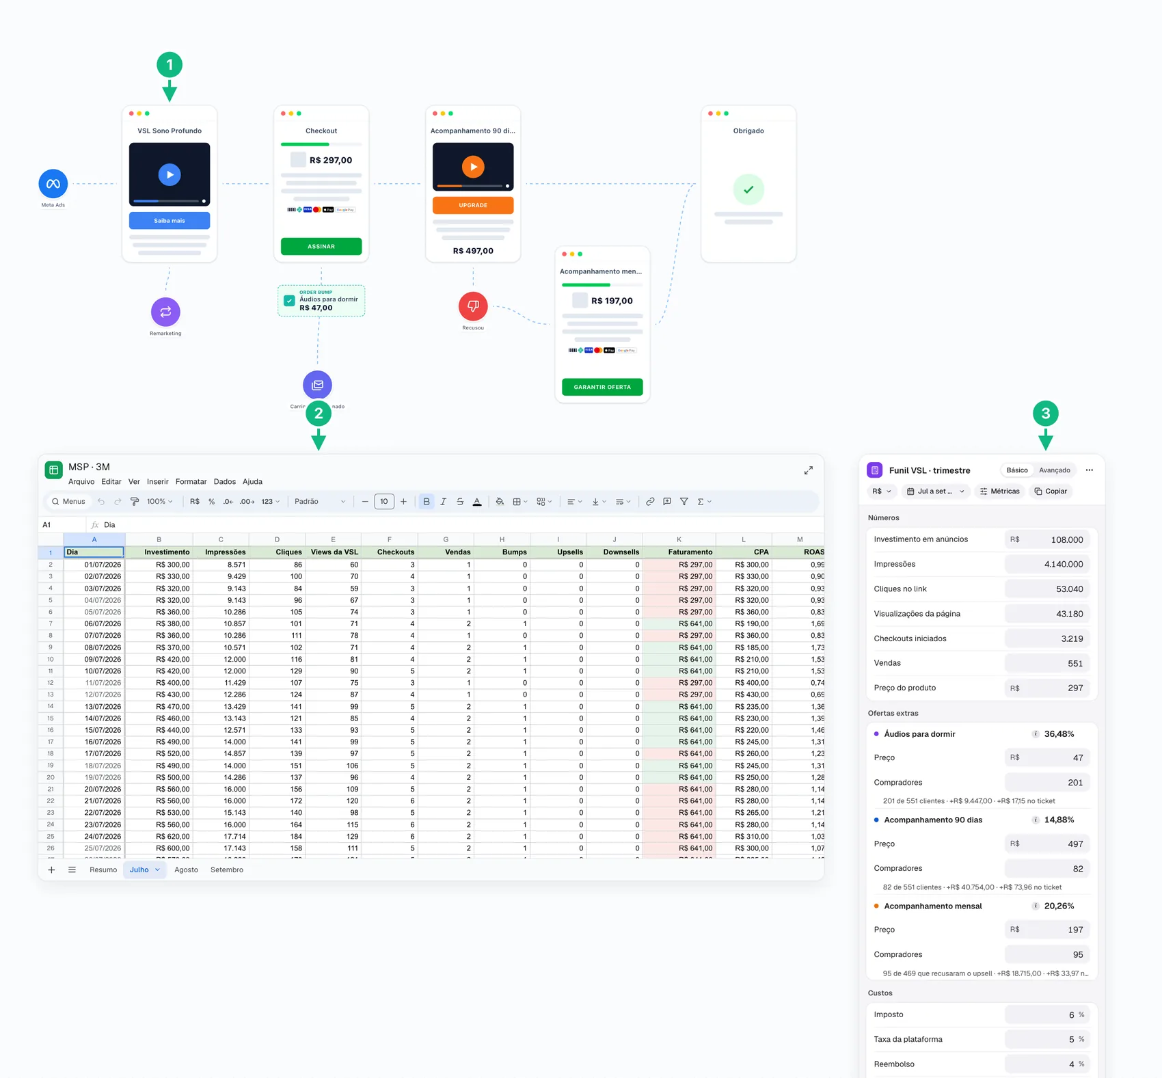Add a comment with the comment icon
Screen dimensions: 1162x1078
667,502
